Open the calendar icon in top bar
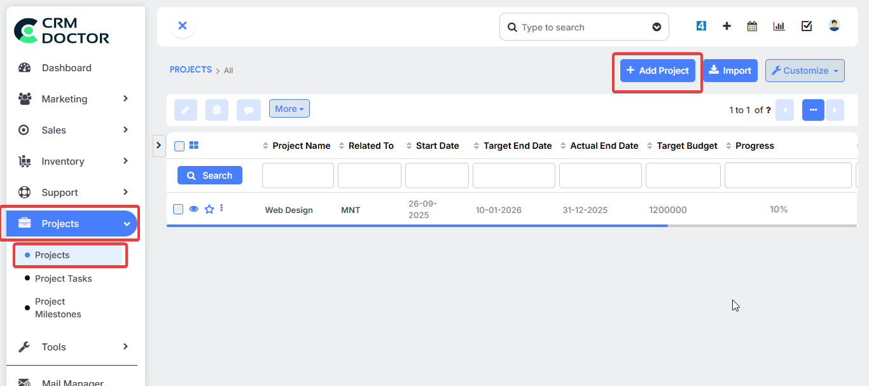Screen dimensions: 869x386 [751, 26]
